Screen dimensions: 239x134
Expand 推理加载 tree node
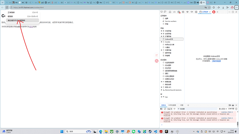161,82
